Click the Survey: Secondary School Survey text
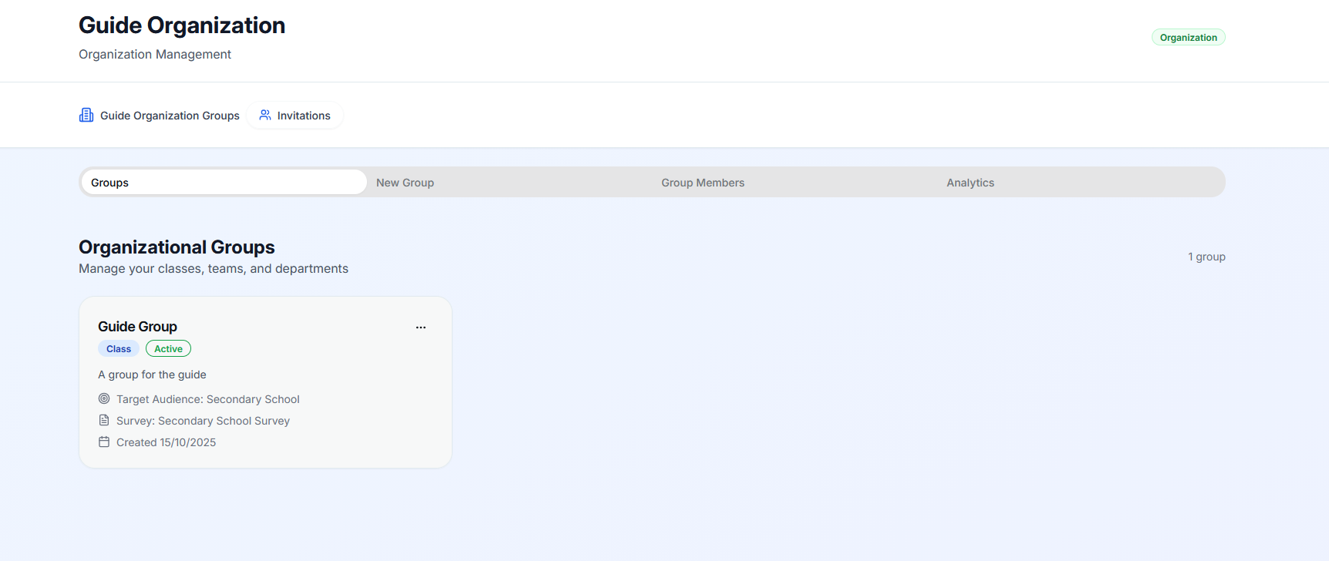The width and height of the screenshot is (1329, 561). click(203, 421)
